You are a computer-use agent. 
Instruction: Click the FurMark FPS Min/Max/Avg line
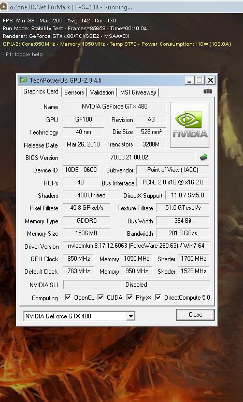click(59, 20)
